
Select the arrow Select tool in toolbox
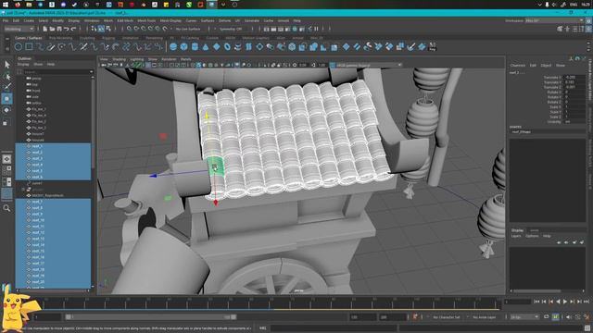tap(7, 65)
